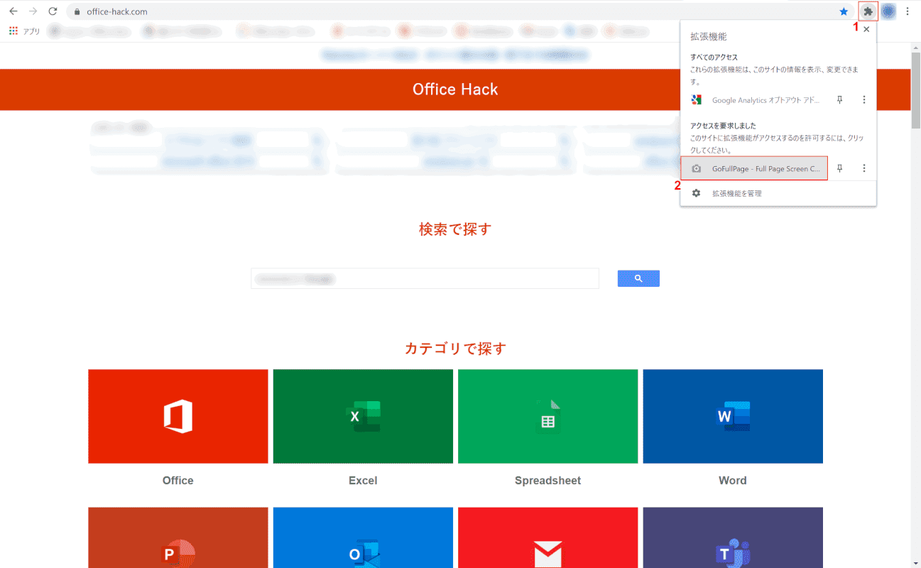The height and width of the screenshot is (568, 921).
Task: Pin the Google Analytics opt-out extension
Action: pos(839,100)
